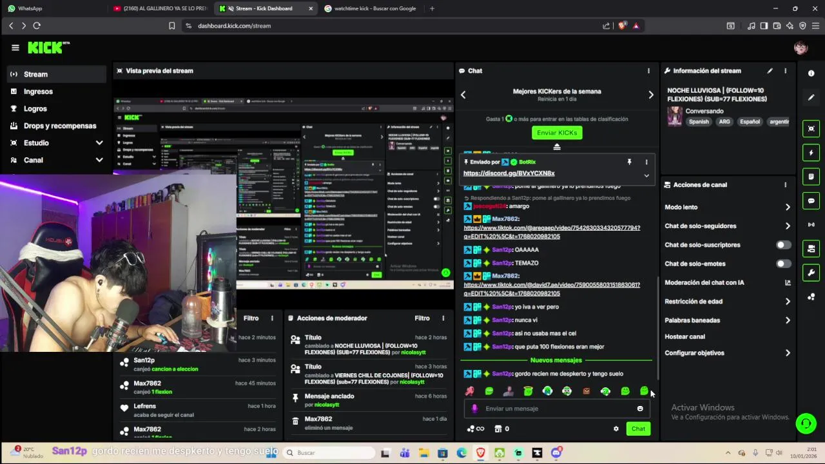The height and width of the screenshot is (464, 825).
Task: Open Logros from the sidebar
Action: click(57, 109)
